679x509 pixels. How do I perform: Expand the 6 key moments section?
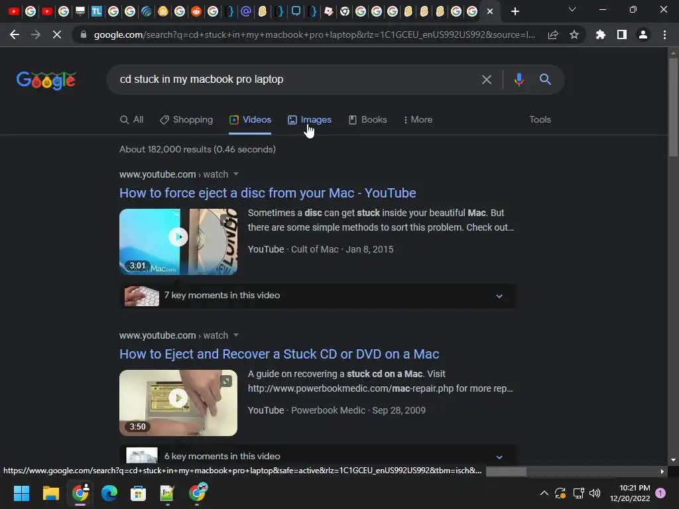318,456
